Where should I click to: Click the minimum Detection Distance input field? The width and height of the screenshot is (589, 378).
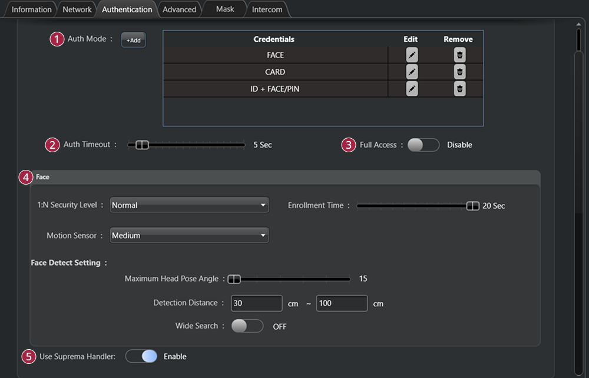tap(256, 303)
